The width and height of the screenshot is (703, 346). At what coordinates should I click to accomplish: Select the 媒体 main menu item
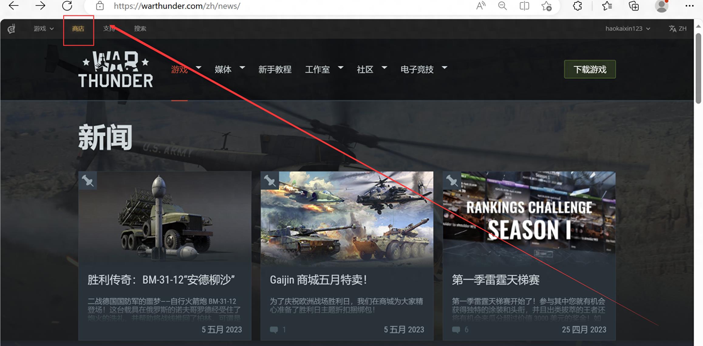(223, 70)
